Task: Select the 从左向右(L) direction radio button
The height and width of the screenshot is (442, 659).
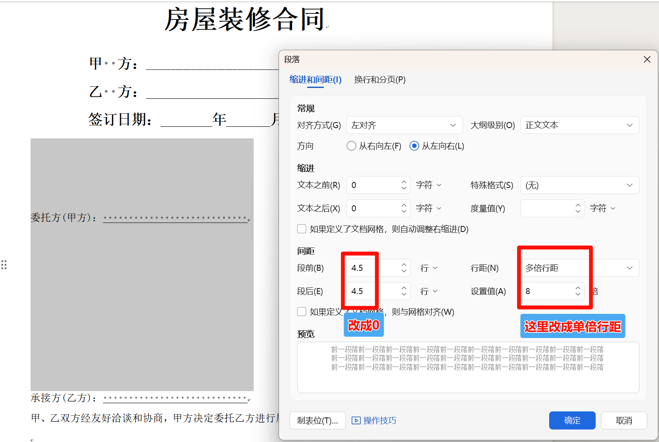Action: [x=414, y=146]
